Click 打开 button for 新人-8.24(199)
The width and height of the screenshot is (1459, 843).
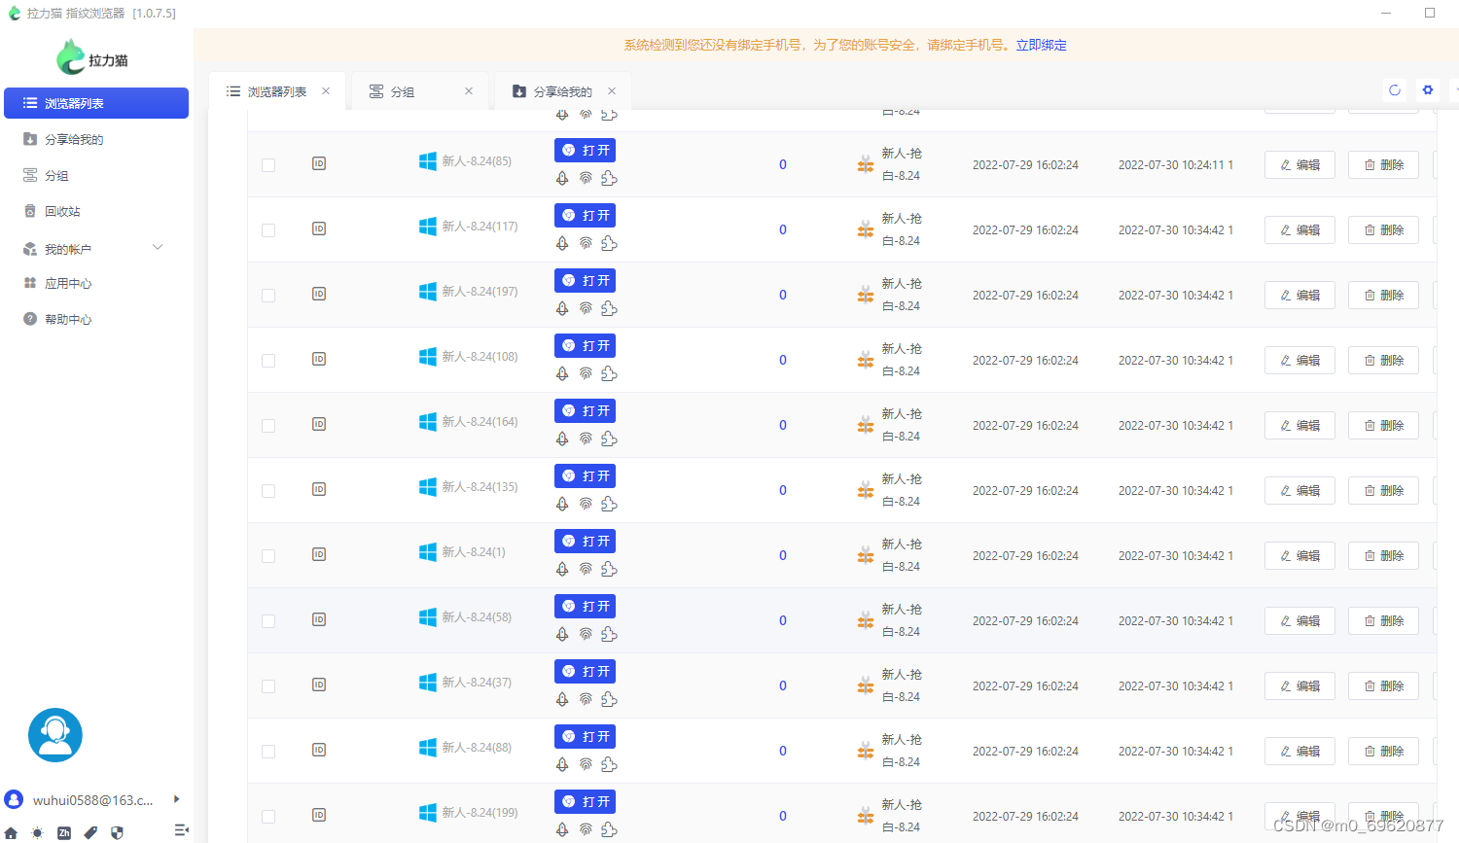point(586,801)
